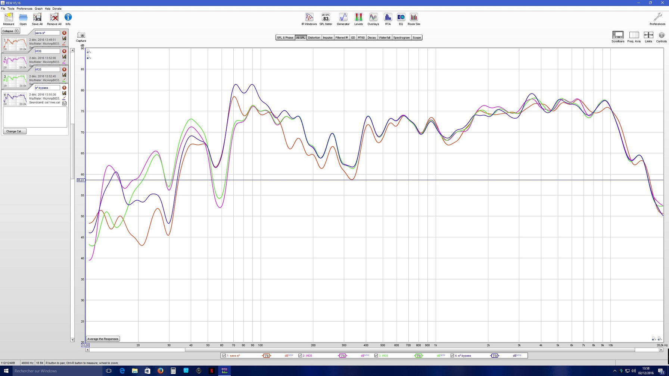
Task: Open the Graph menu
Action: coord(39,9)
